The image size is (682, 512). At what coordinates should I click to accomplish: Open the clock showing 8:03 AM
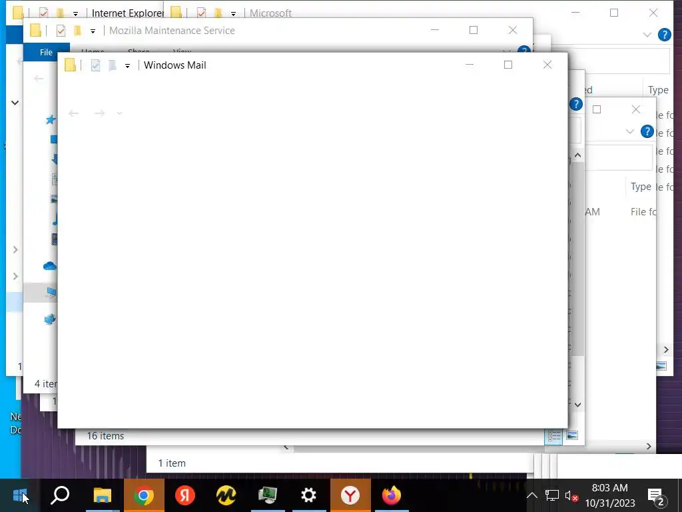610,495
